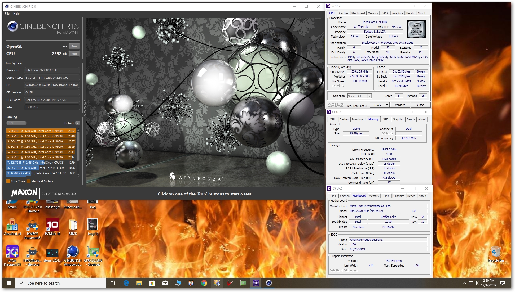Click the taskbar clock showing 2:30 PM
Screen dimensions: 515x292
488,283
